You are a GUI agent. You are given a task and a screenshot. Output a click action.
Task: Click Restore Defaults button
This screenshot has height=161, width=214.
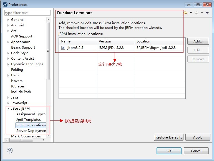(x=169, y=137)
